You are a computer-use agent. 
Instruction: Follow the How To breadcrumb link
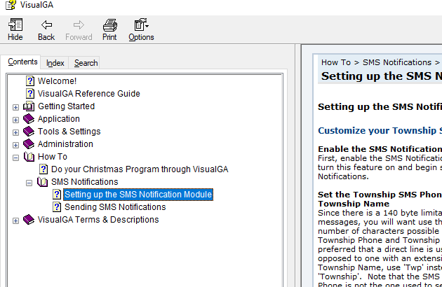[x=336, y=62]
